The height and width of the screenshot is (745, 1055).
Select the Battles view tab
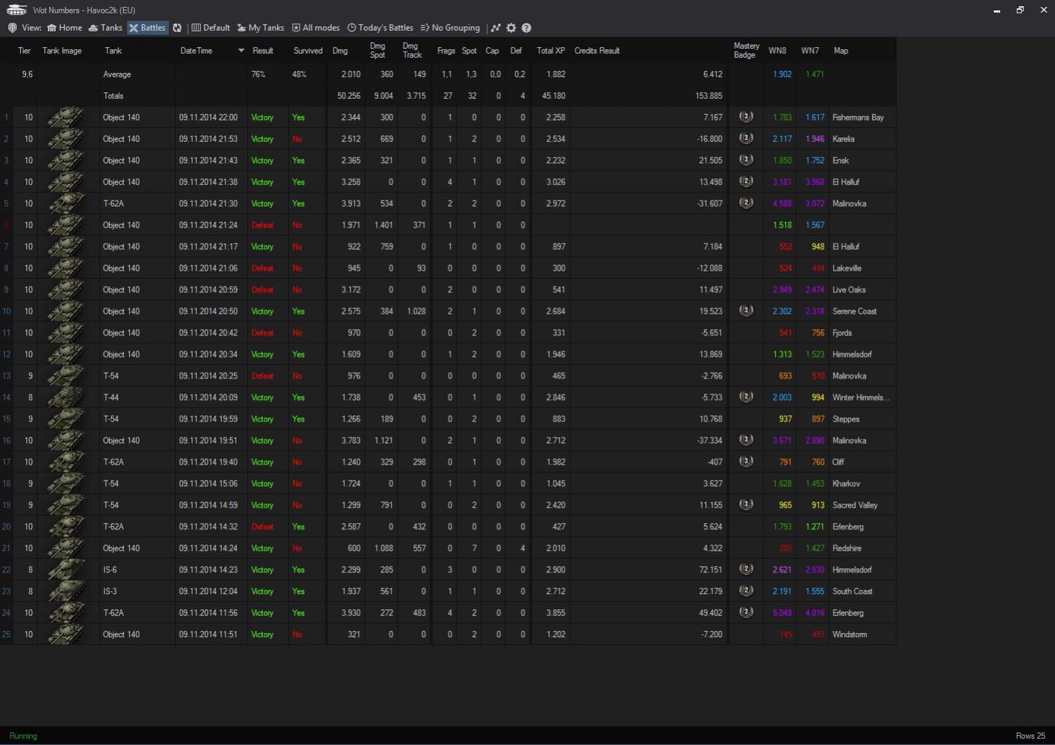pos(147,28)
